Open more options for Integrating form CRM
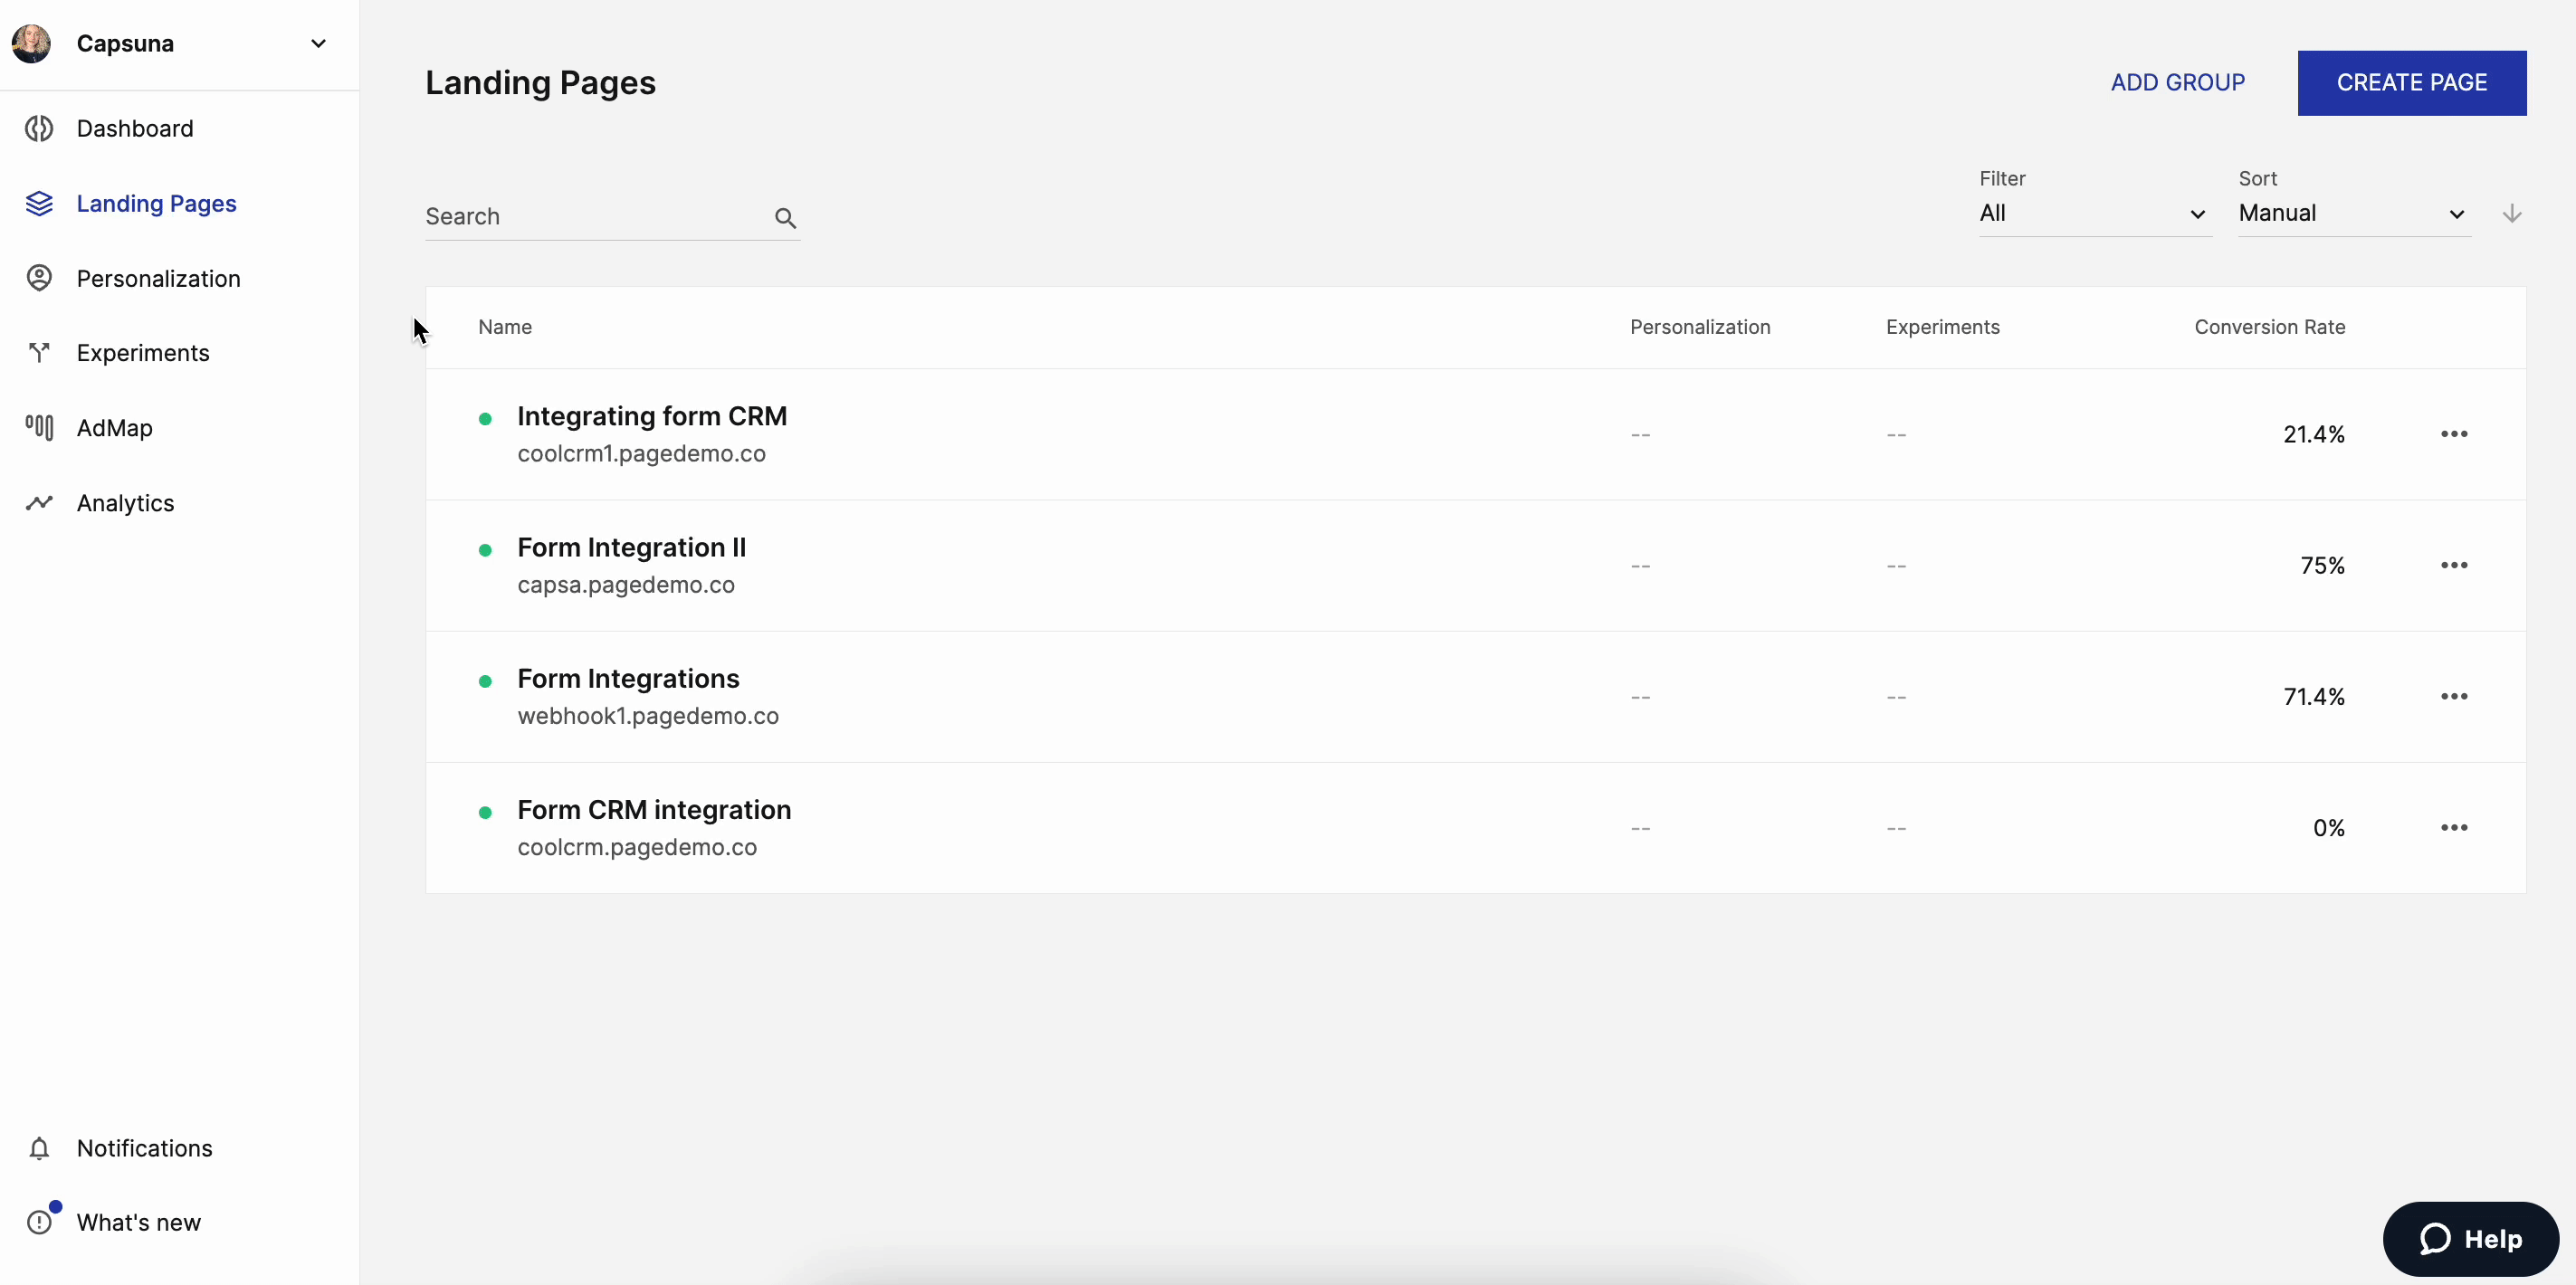 (2453, 434)
